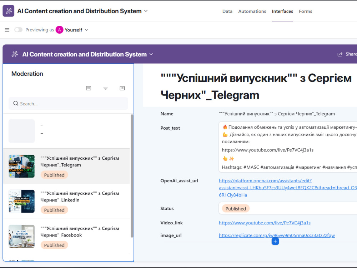This screenshot has height=268, width=357.
Task: Click the purple magic wand app logo
Action: coord(9,11)
